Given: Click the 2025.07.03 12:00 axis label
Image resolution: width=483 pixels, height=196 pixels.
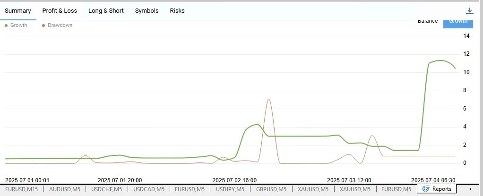Looking at the screenshot, I should point(349,180).
